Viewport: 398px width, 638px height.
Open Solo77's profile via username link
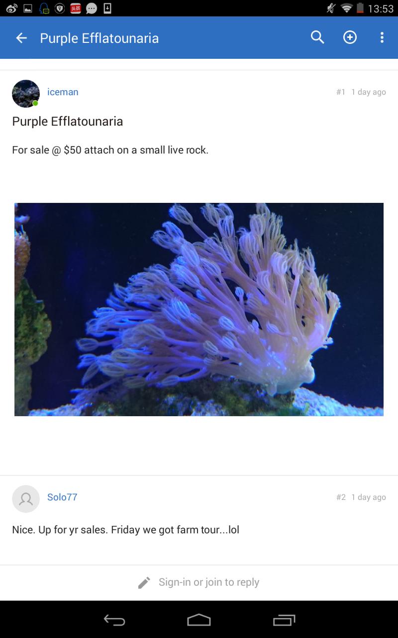(62, 497)
